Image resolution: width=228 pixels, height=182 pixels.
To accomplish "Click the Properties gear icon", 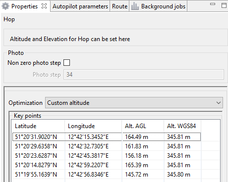I will coord(5,6).
